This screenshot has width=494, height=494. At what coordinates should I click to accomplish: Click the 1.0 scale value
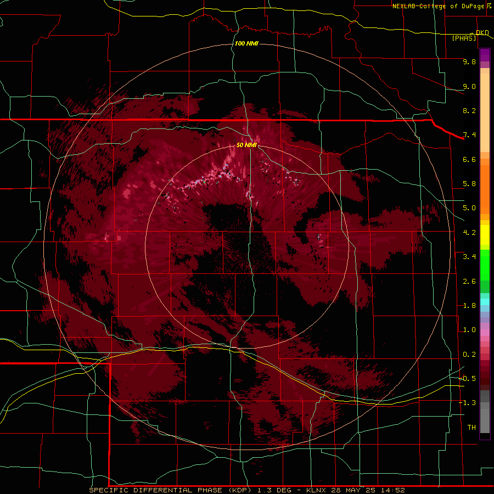tap(469, 330)
